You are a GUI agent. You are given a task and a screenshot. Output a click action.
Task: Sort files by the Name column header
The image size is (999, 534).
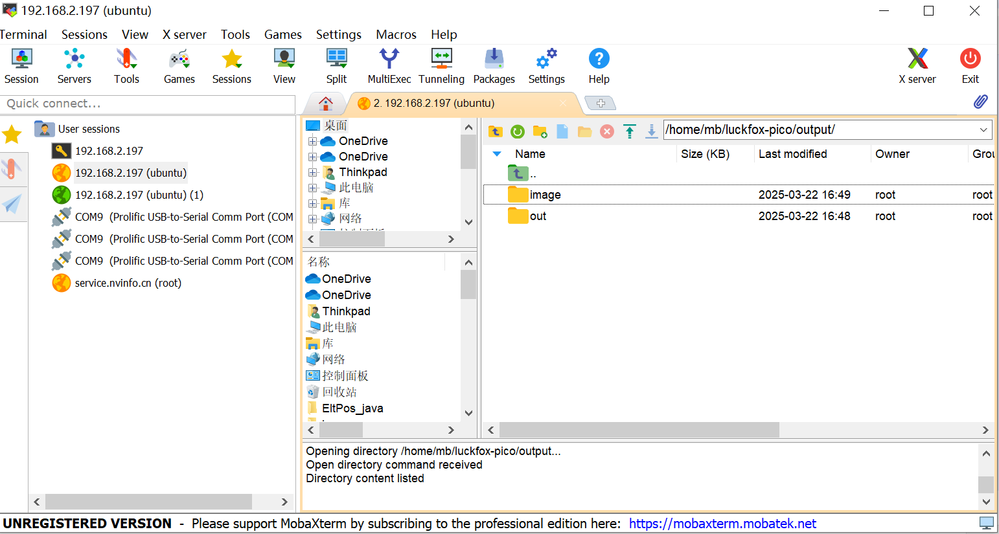point(530,154)
